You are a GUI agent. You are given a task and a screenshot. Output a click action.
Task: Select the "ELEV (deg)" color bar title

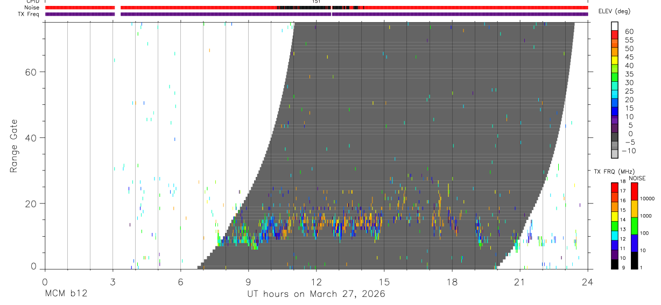coord(614,11)
